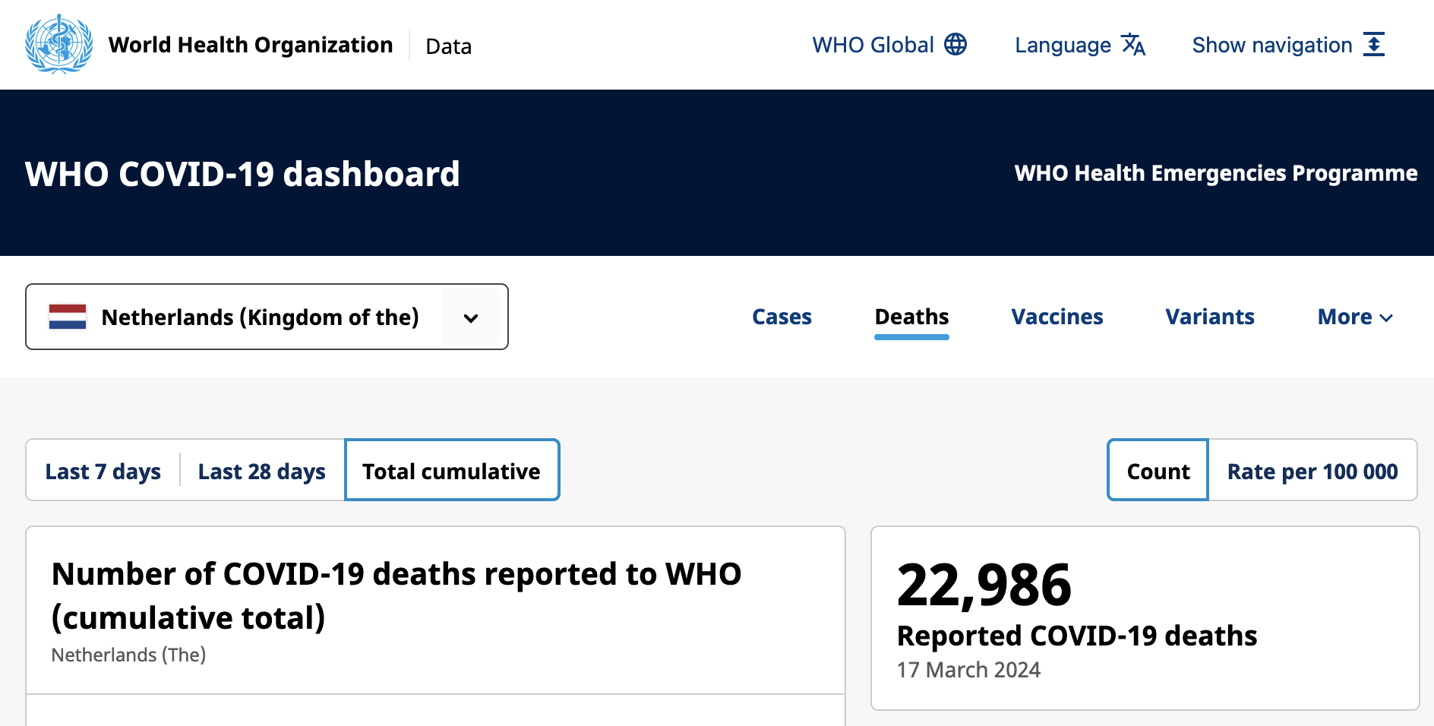Switch to Rate per 100 000
This screenshot has width=1434, height=726.
[x=1312, y=472]
